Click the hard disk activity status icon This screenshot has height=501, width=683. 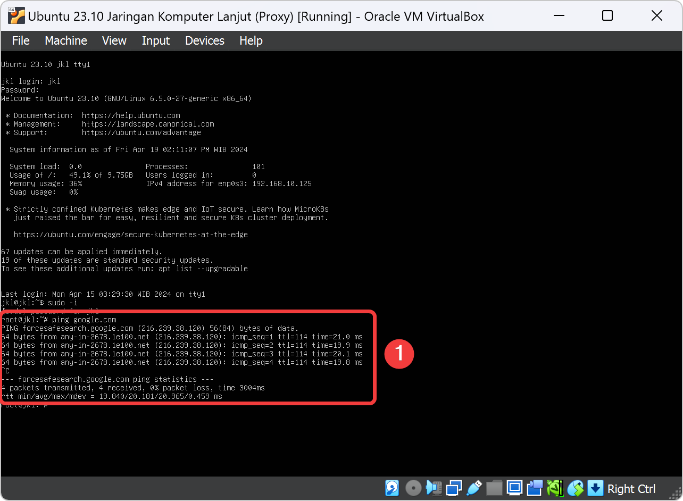[x=392, y=488]
